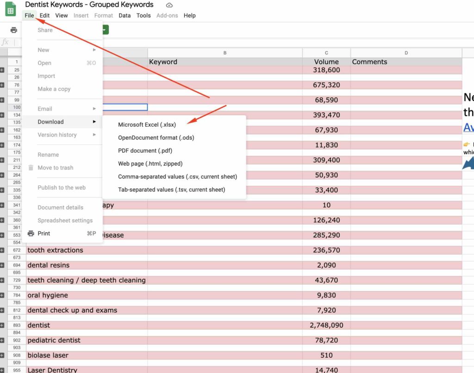Download as Comma-separated values (.csv)
This screenshot has height=373, width=474.
[177, 176]
